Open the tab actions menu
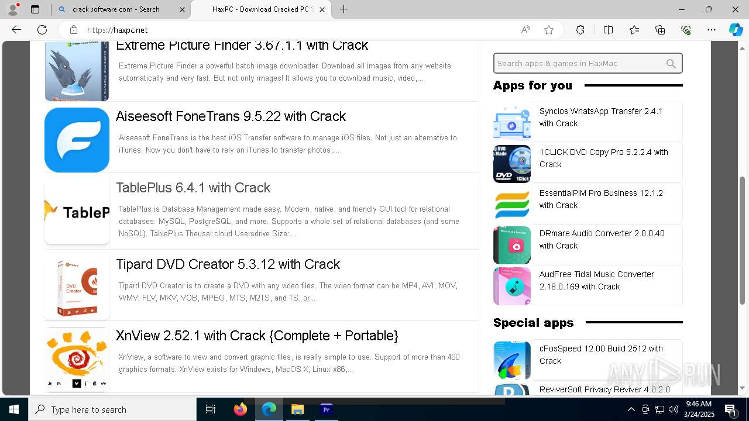This screenshot has width=749, height=421. 35,9
